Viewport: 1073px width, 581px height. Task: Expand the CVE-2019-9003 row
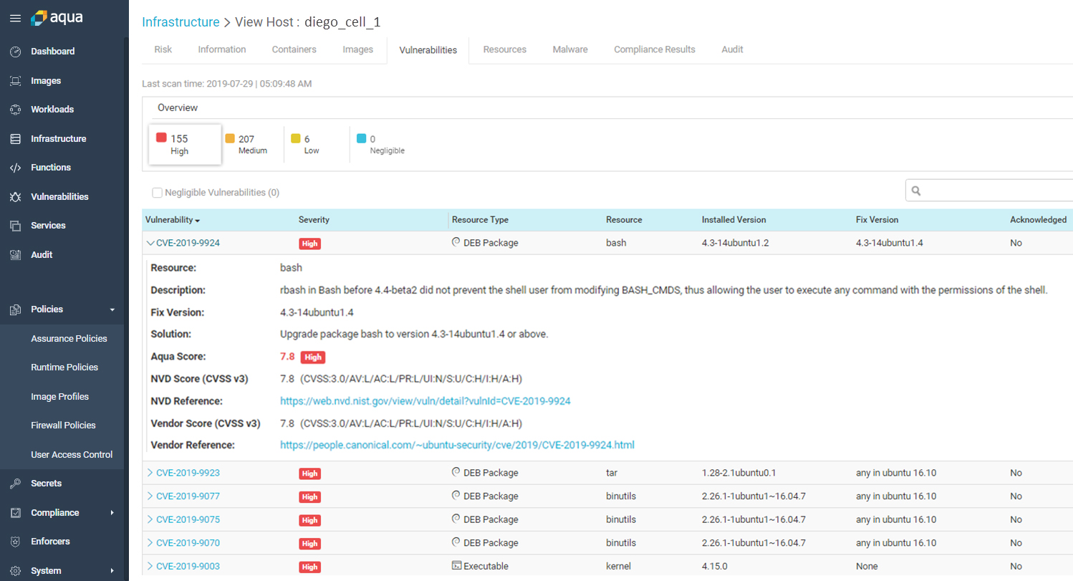click(150, 566)
